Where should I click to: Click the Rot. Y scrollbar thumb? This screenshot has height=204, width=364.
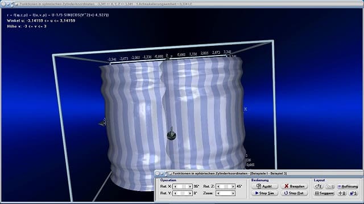pos(183,193)
